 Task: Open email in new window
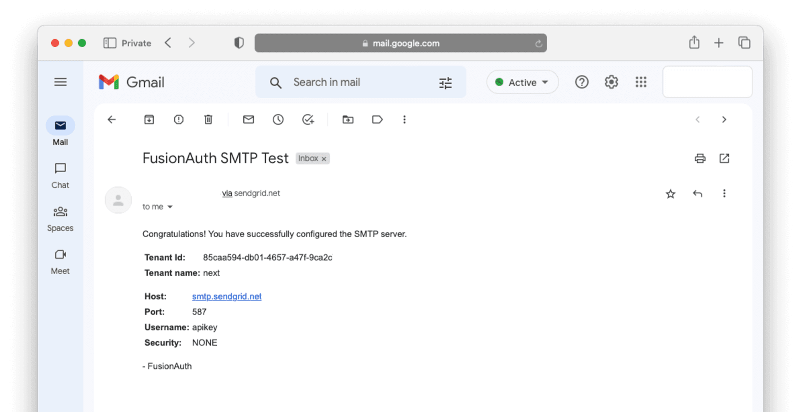[x=724, y=158]
